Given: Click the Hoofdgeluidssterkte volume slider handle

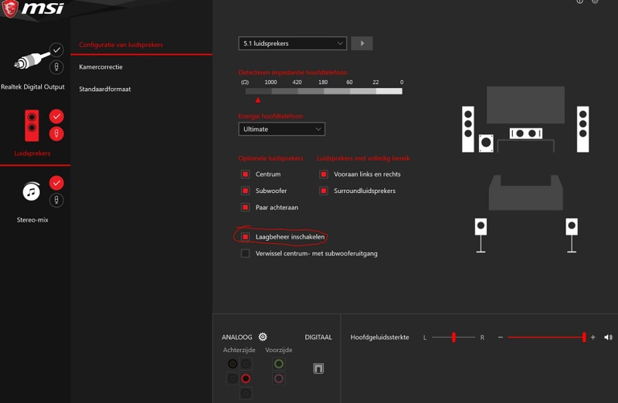Looking at the screenshot, I should click(x=584, y=337).
